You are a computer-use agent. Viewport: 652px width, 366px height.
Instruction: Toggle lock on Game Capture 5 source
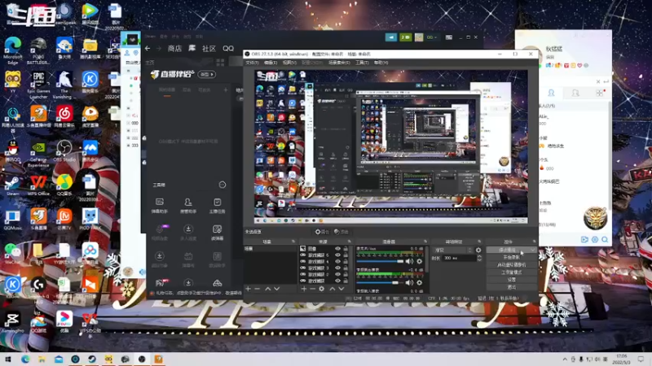(x=346, y=255)
